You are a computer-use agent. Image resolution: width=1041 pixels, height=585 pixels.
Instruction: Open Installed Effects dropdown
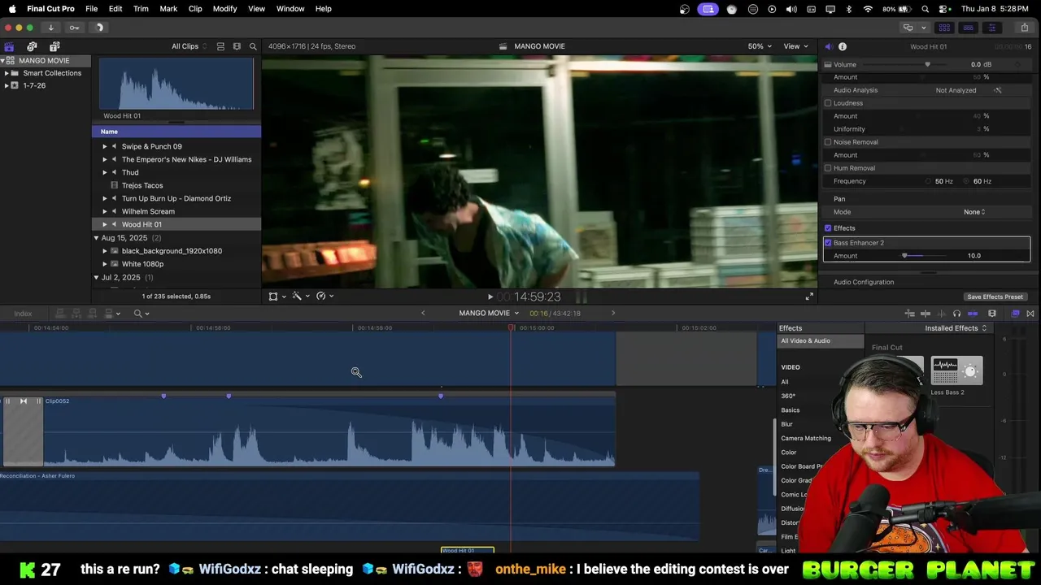(956, 328)
